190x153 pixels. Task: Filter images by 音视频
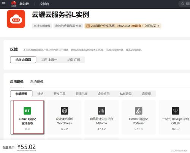(146, 94)
